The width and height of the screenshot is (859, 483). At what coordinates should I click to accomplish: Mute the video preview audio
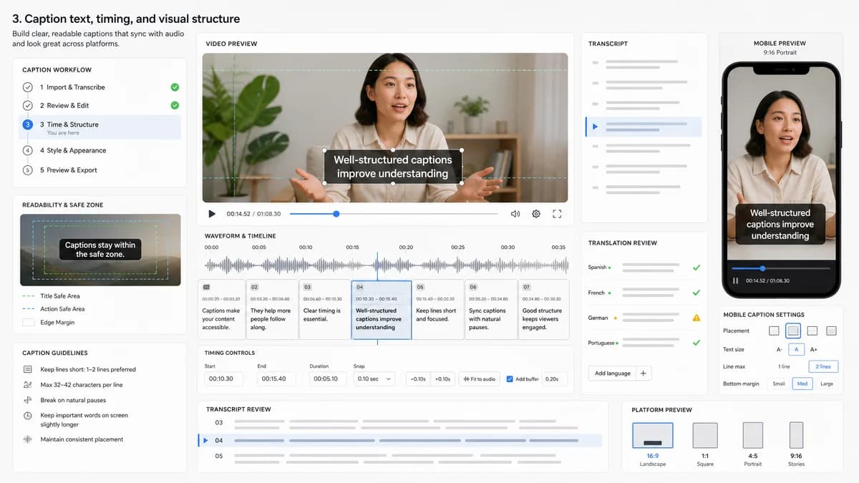pyautogui.click(x=515, y=213)
